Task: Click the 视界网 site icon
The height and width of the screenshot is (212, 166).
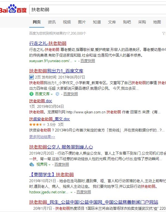Action: click(x=32, y=165)
